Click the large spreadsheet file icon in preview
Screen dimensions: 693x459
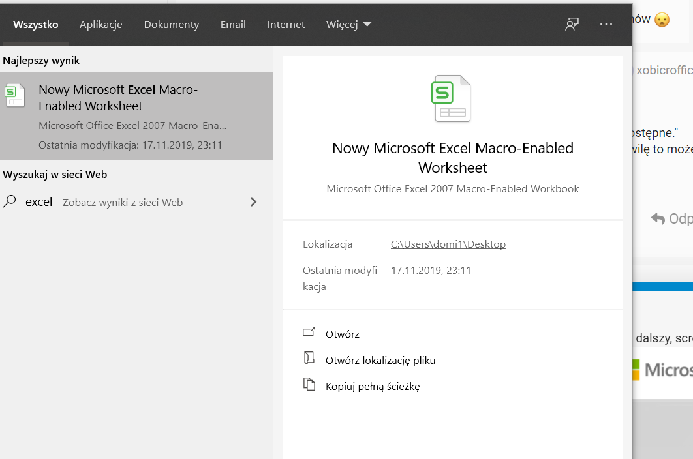[451, 98]
